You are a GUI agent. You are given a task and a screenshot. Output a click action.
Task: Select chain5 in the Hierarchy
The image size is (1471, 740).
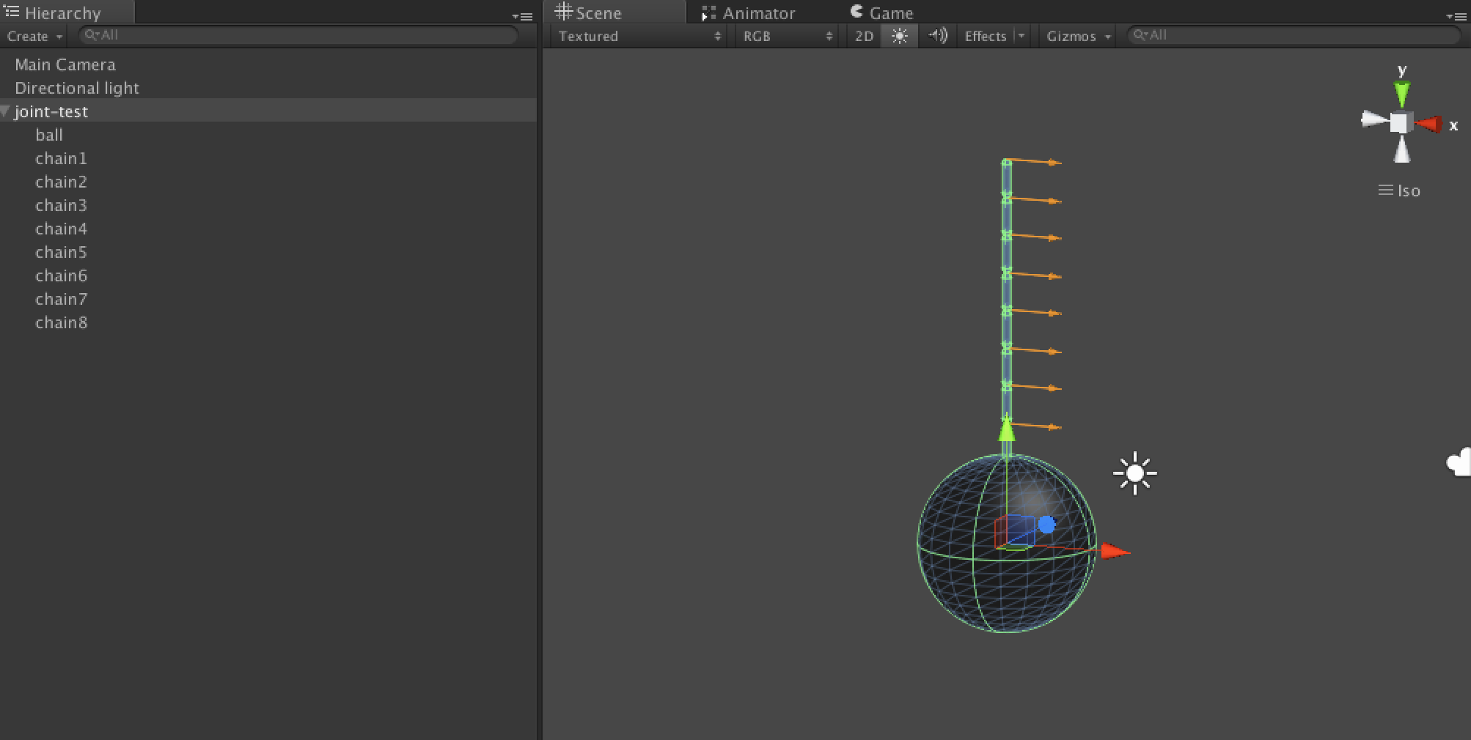point(268,252)
